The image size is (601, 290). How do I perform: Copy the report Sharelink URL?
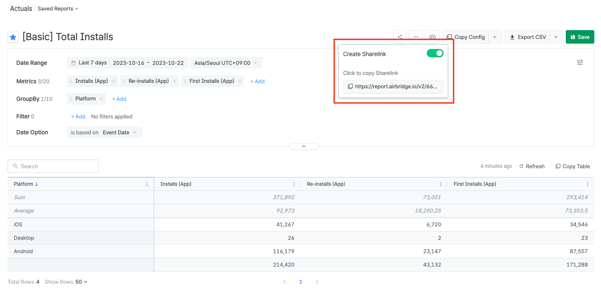393,87
